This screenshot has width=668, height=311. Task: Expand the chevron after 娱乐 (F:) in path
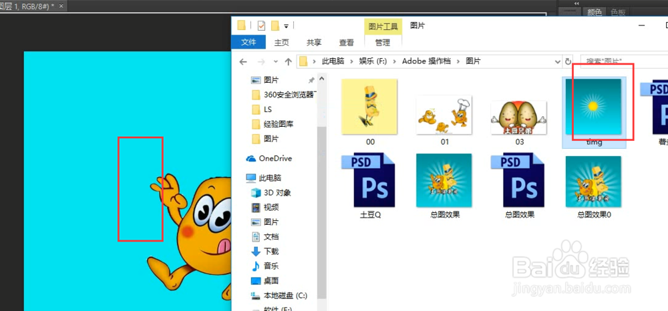coord(395,61)
